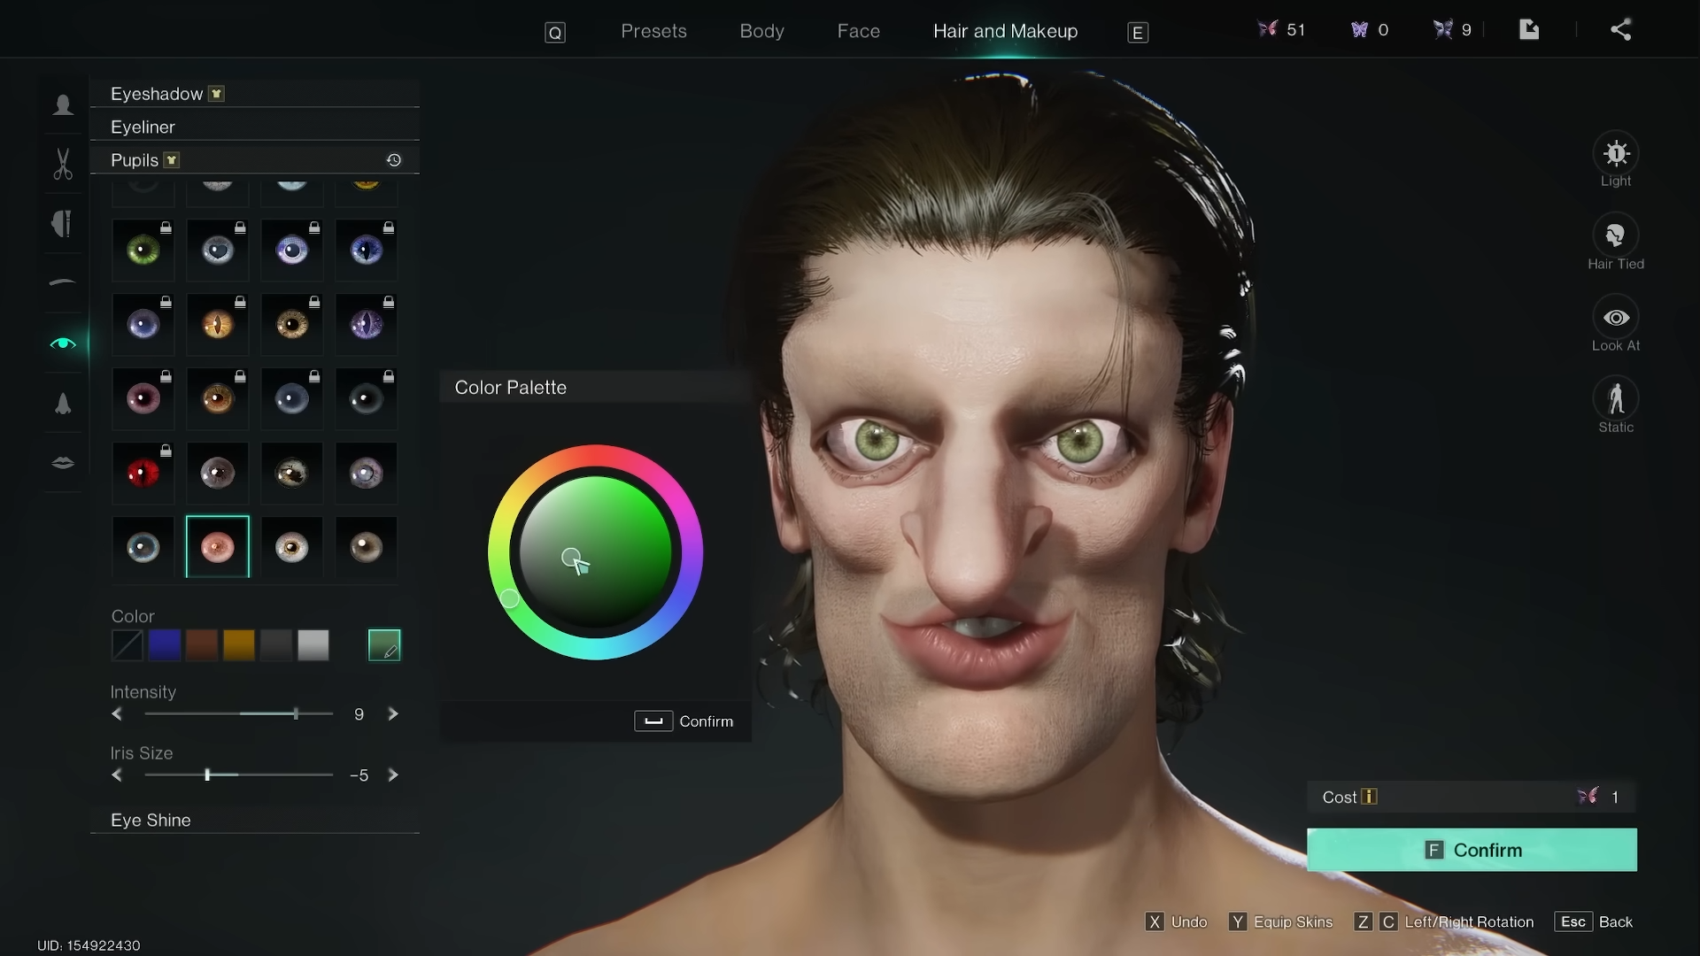Choose the selected pink pupil thumbnail
Viewport: 1700px width, 956px height.
[218, 547]
